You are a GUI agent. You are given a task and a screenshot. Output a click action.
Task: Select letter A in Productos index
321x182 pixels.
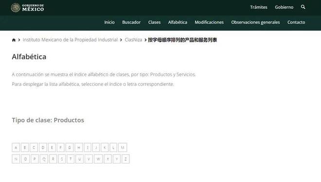point(16,148)
